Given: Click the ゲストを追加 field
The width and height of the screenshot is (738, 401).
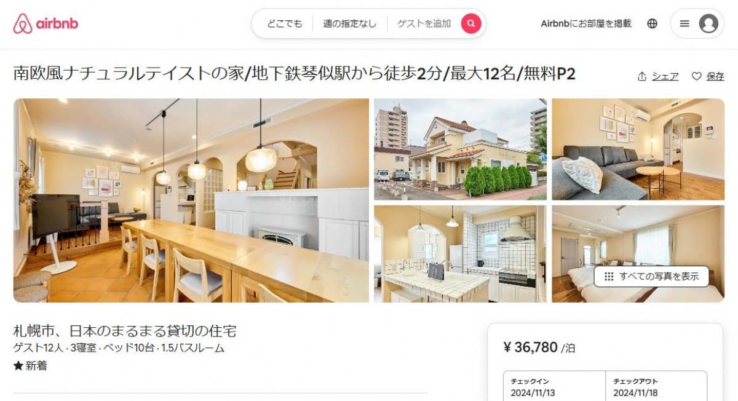Looking at the screenshot, I should point(424,23).
